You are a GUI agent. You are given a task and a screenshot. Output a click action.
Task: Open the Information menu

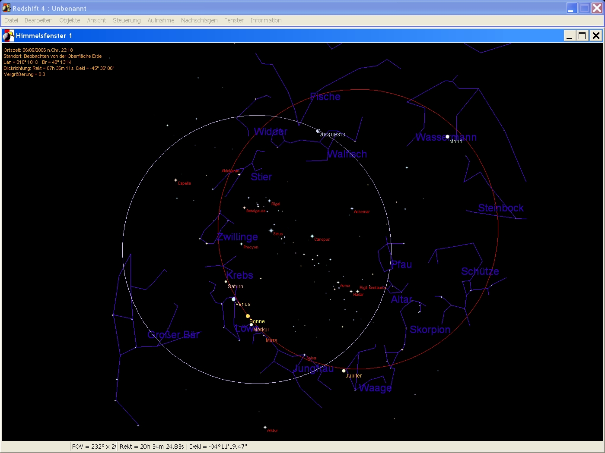(266, 20)
